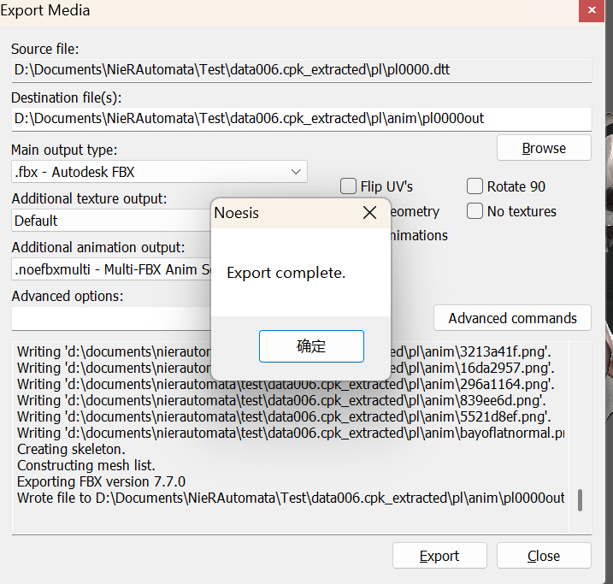Click the 'Exporting FBX version 7.7.0' log line
The width and height of the screenshot is (613, 584).
(102, 481)
